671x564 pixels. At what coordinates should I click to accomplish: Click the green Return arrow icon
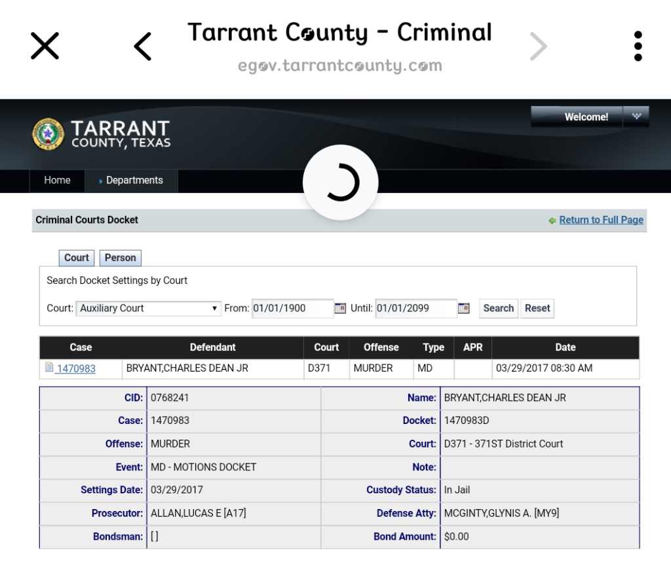point(552,220)
